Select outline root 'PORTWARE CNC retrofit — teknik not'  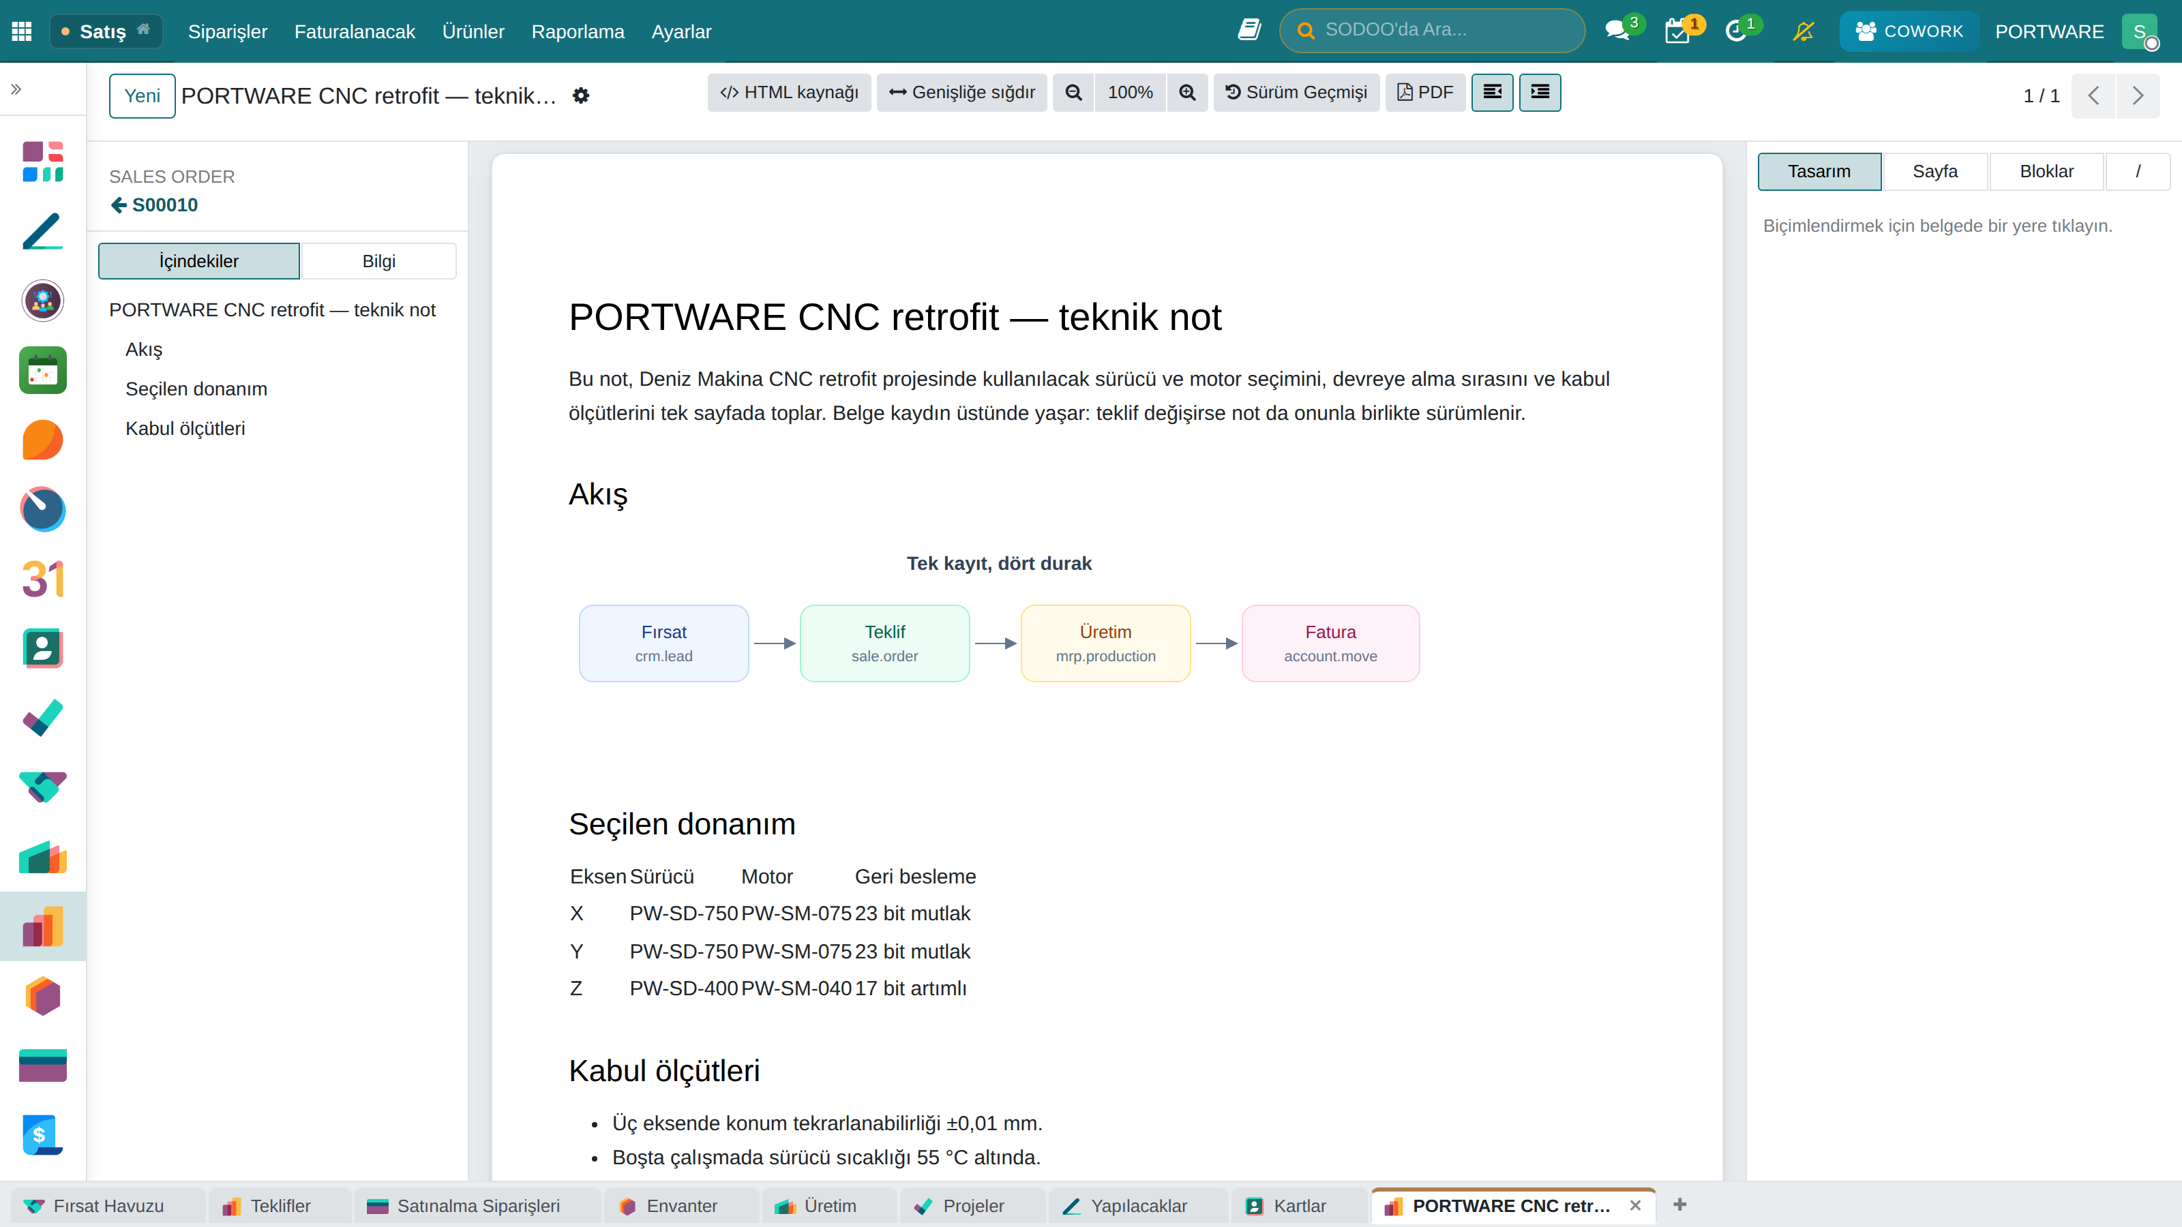pos(272,310)
